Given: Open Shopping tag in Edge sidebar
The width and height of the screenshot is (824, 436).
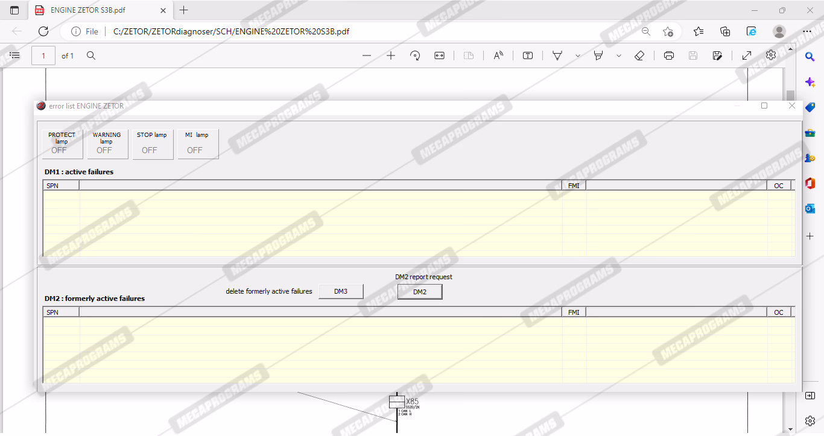Looking at the screenshot, I should [810, 107].
